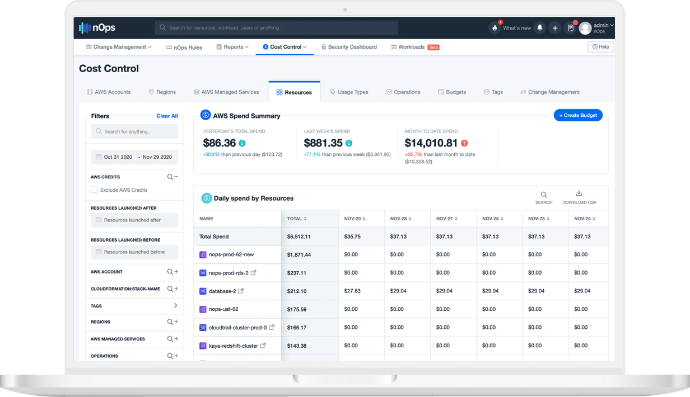690x397 pixels.
Task: Open nOps Rules in the navigation
Action: 184,48
